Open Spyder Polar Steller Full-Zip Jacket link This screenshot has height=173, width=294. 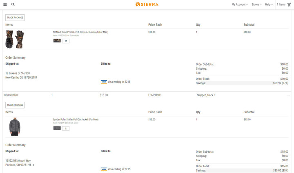(76, 120)
